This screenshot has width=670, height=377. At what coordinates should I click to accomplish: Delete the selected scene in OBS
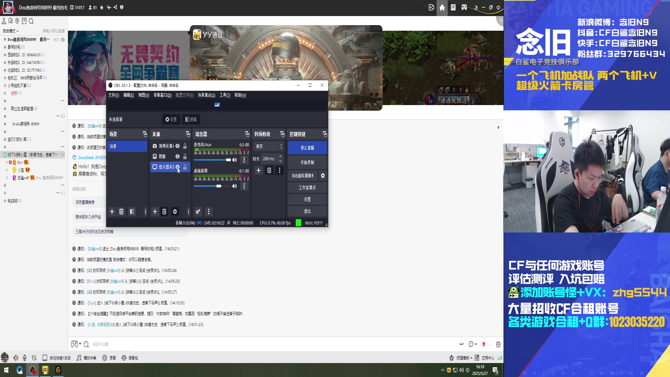[x=121, y=212]
